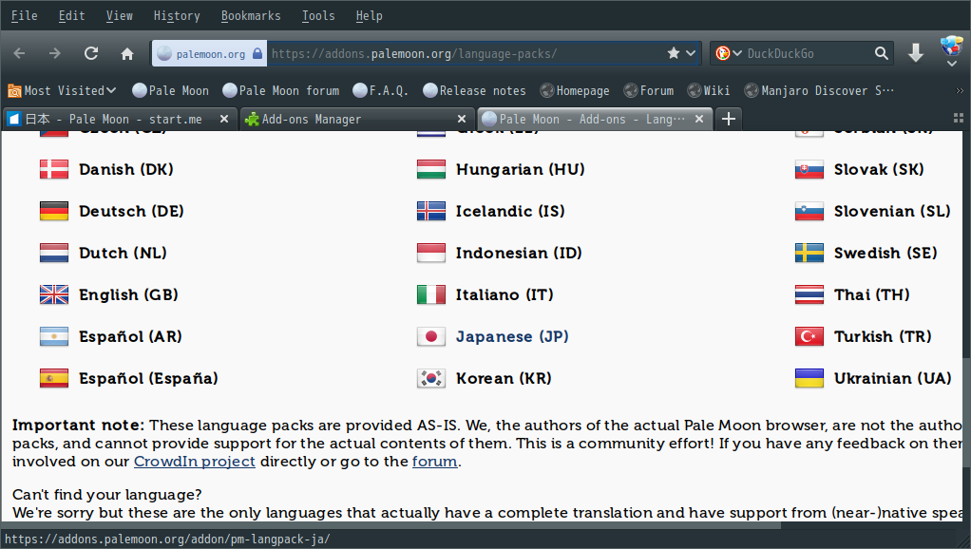Click the South Korean flag icon
The image size is (971, 549).
click(x=431, y=378)
